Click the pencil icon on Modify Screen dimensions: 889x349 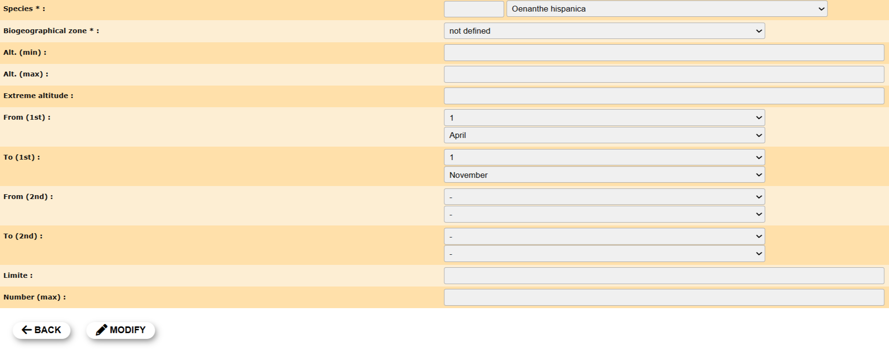coord(101,330)
